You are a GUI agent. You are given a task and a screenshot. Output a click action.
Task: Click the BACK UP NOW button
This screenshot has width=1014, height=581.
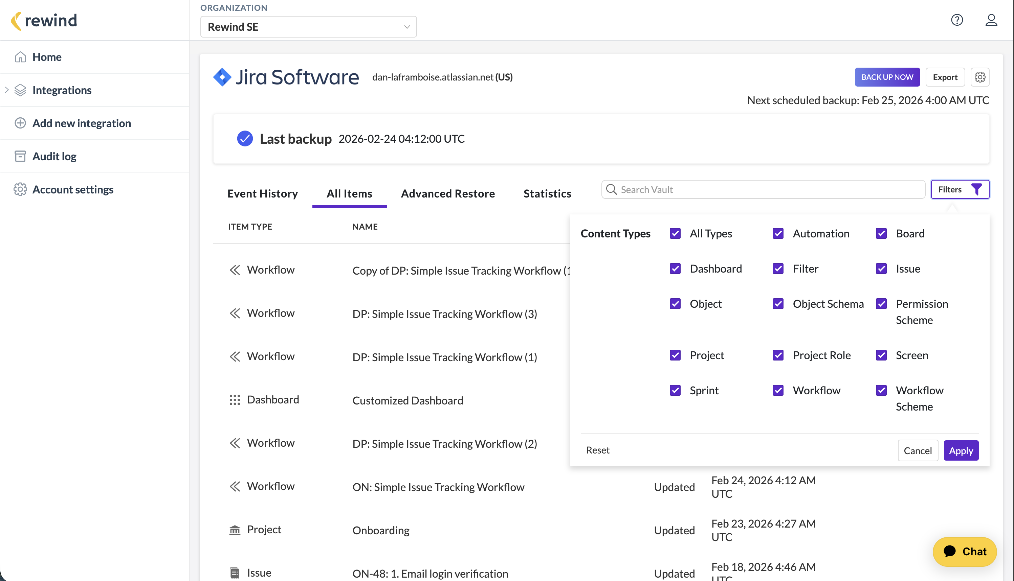coord(887,77)
